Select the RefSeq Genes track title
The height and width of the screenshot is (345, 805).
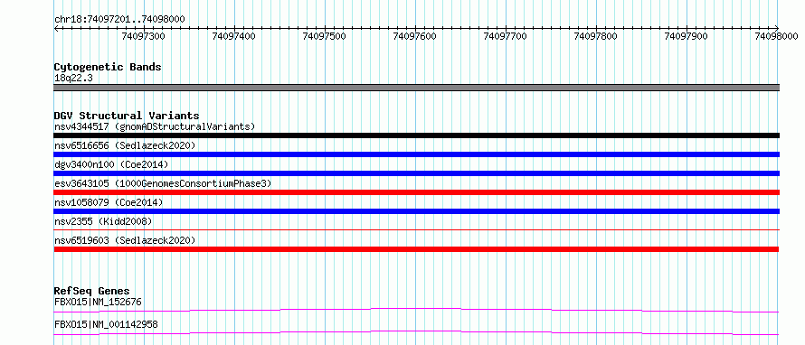point(92,292)
